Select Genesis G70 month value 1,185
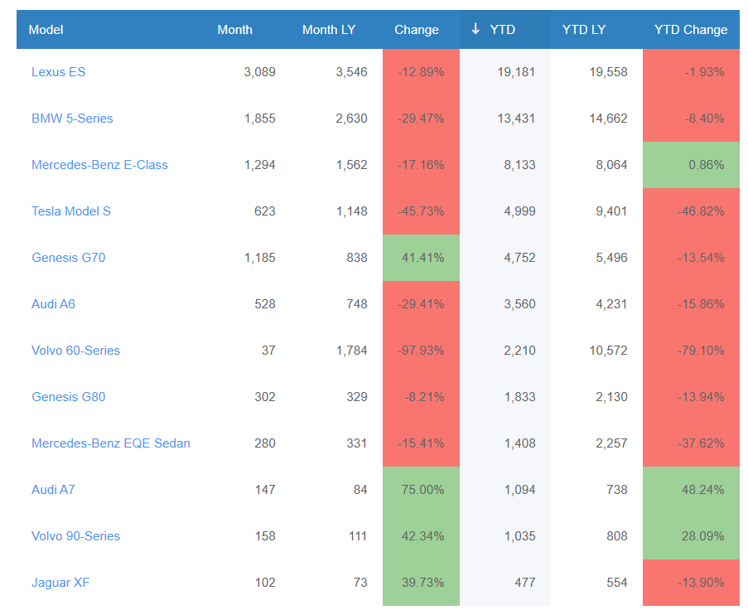This screenshot has width=748, height=610. pos(260,258)
